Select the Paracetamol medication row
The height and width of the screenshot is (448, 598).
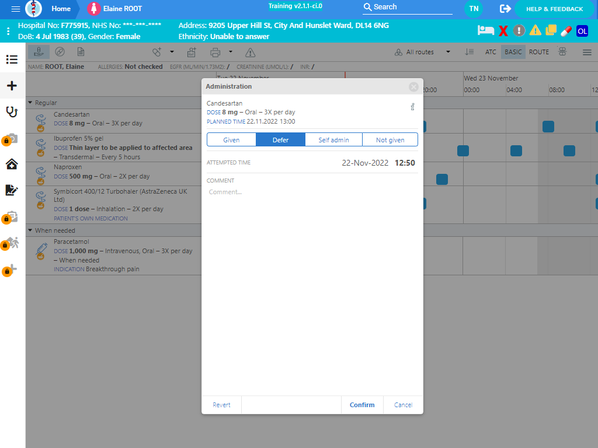click(114, 256)
